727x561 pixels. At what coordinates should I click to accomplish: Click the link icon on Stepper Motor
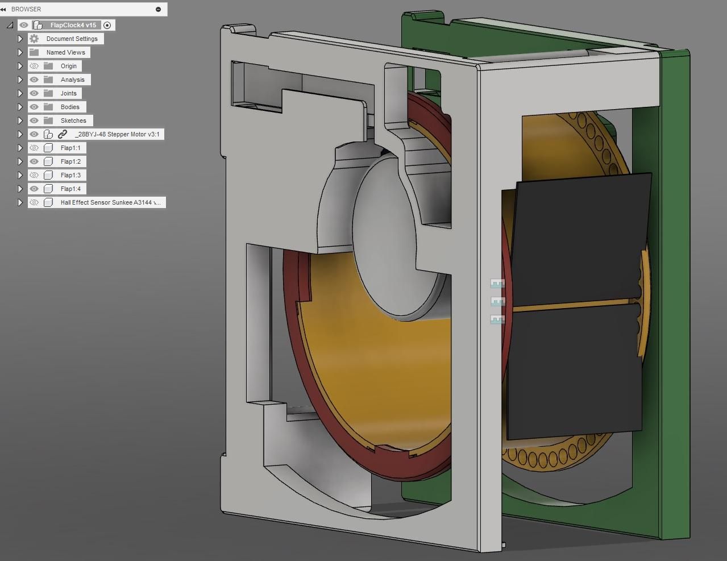point(63,134)
